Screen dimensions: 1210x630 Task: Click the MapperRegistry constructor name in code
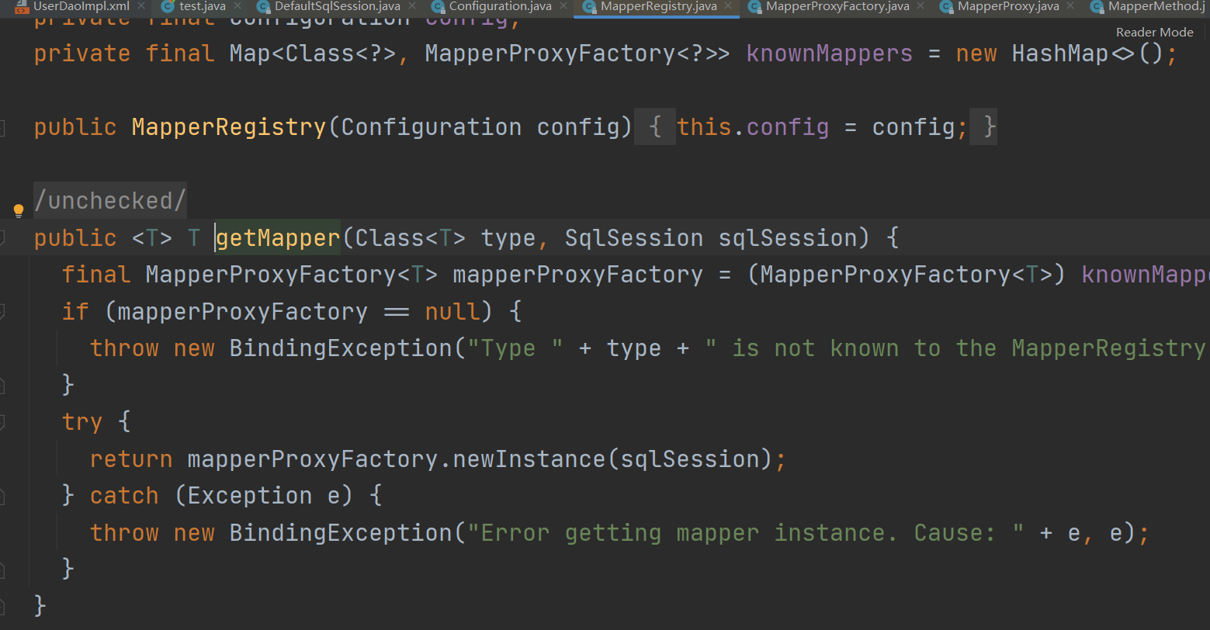229,127
